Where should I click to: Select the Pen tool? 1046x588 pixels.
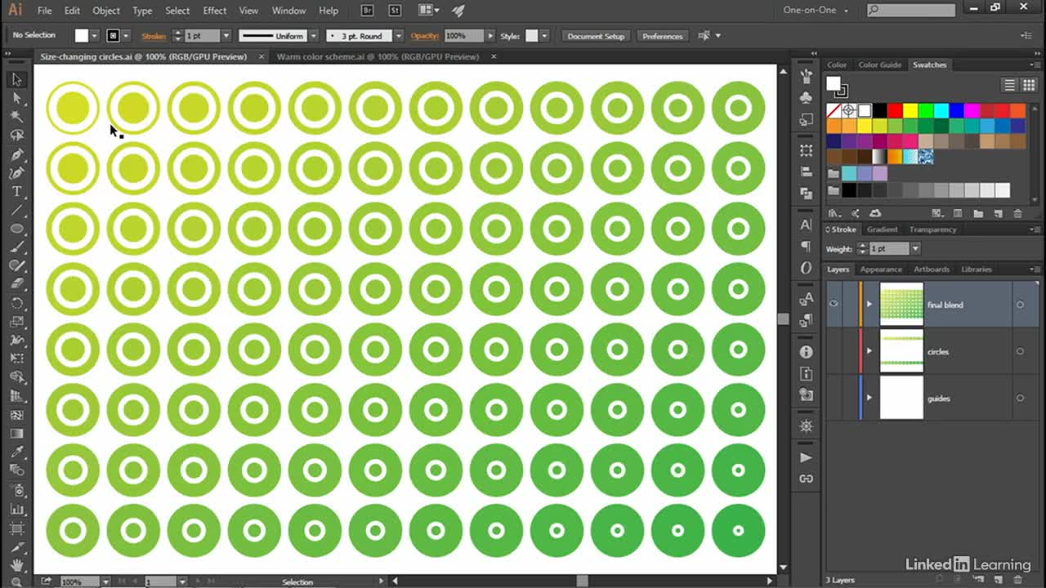pos(16,154)
